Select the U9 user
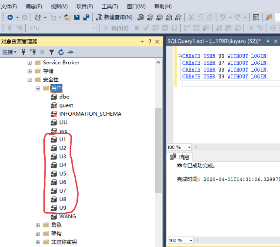 pyautogui.click(x=63, y=208)
